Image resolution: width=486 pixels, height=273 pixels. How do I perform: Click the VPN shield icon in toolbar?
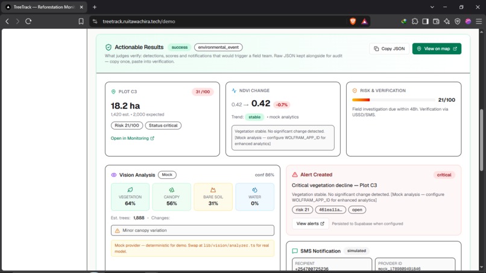pos(458,21)
